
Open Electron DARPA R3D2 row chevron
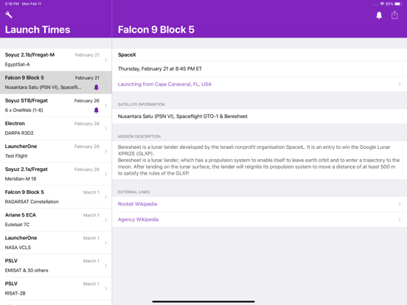click(x=106, y=128)
